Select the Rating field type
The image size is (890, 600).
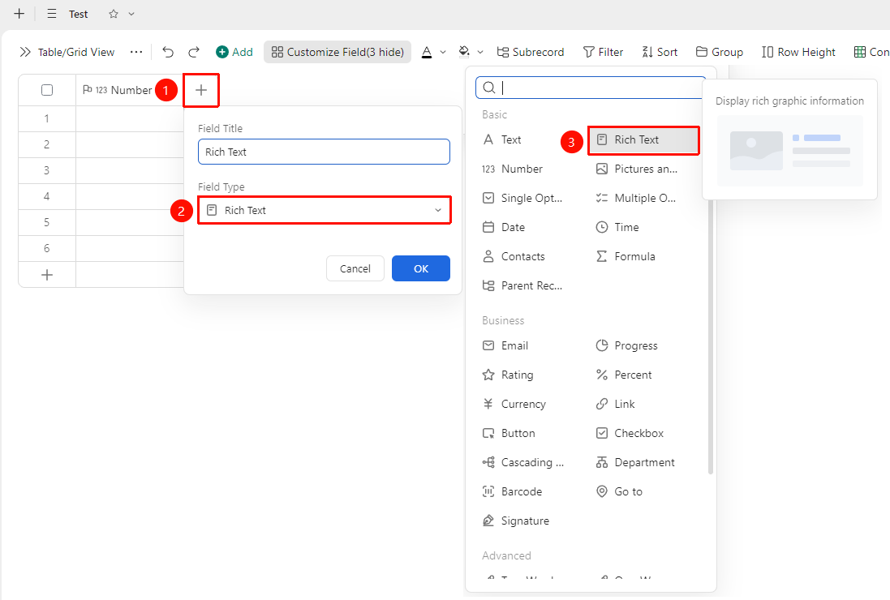coord(508,375)
